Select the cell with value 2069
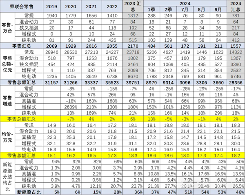 [51, 46]
